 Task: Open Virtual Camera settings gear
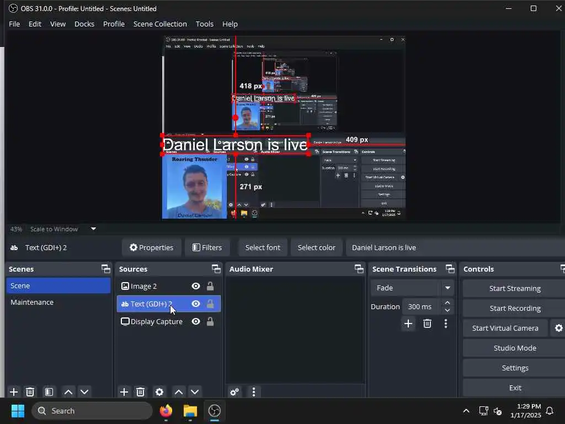pyautogui.click(x=558, y=328)
